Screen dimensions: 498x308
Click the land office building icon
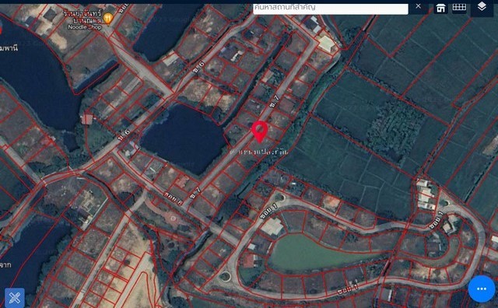440,8
